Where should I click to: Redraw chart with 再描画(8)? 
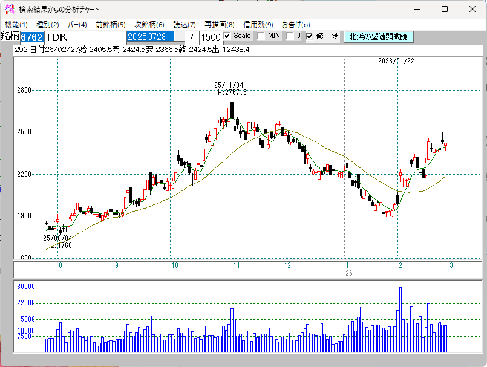tap(219, 25)
